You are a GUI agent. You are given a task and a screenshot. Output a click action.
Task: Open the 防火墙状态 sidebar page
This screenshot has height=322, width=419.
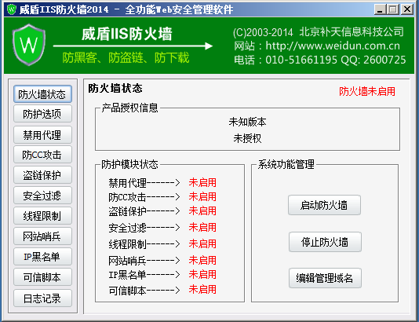[x=42, y=94]
